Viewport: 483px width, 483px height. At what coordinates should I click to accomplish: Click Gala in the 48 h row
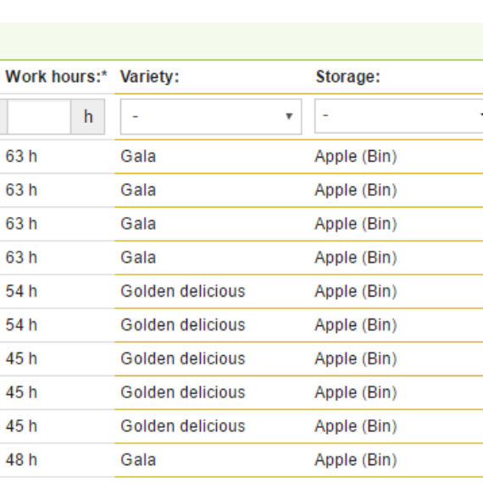click(138, 460)
